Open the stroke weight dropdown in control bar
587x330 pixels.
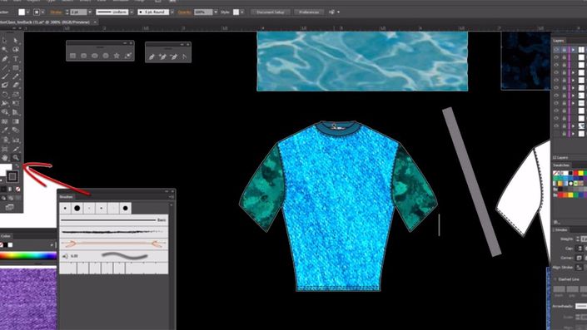pyautogui.click(x=90, y=12)
